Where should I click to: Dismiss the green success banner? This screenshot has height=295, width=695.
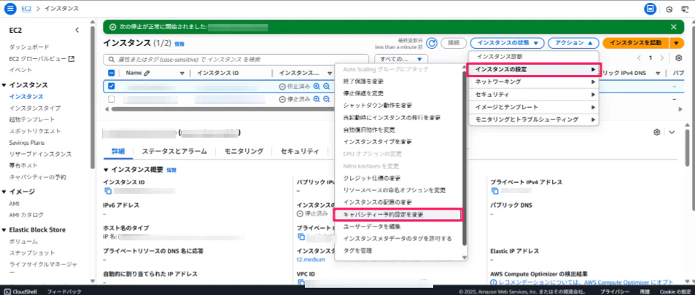pos(674,26)
